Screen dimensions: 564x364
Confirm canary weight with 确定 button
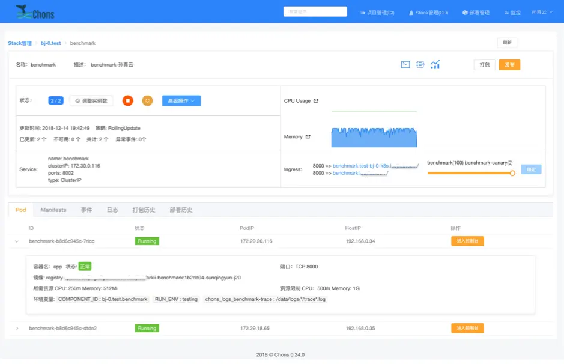point(532,169)
